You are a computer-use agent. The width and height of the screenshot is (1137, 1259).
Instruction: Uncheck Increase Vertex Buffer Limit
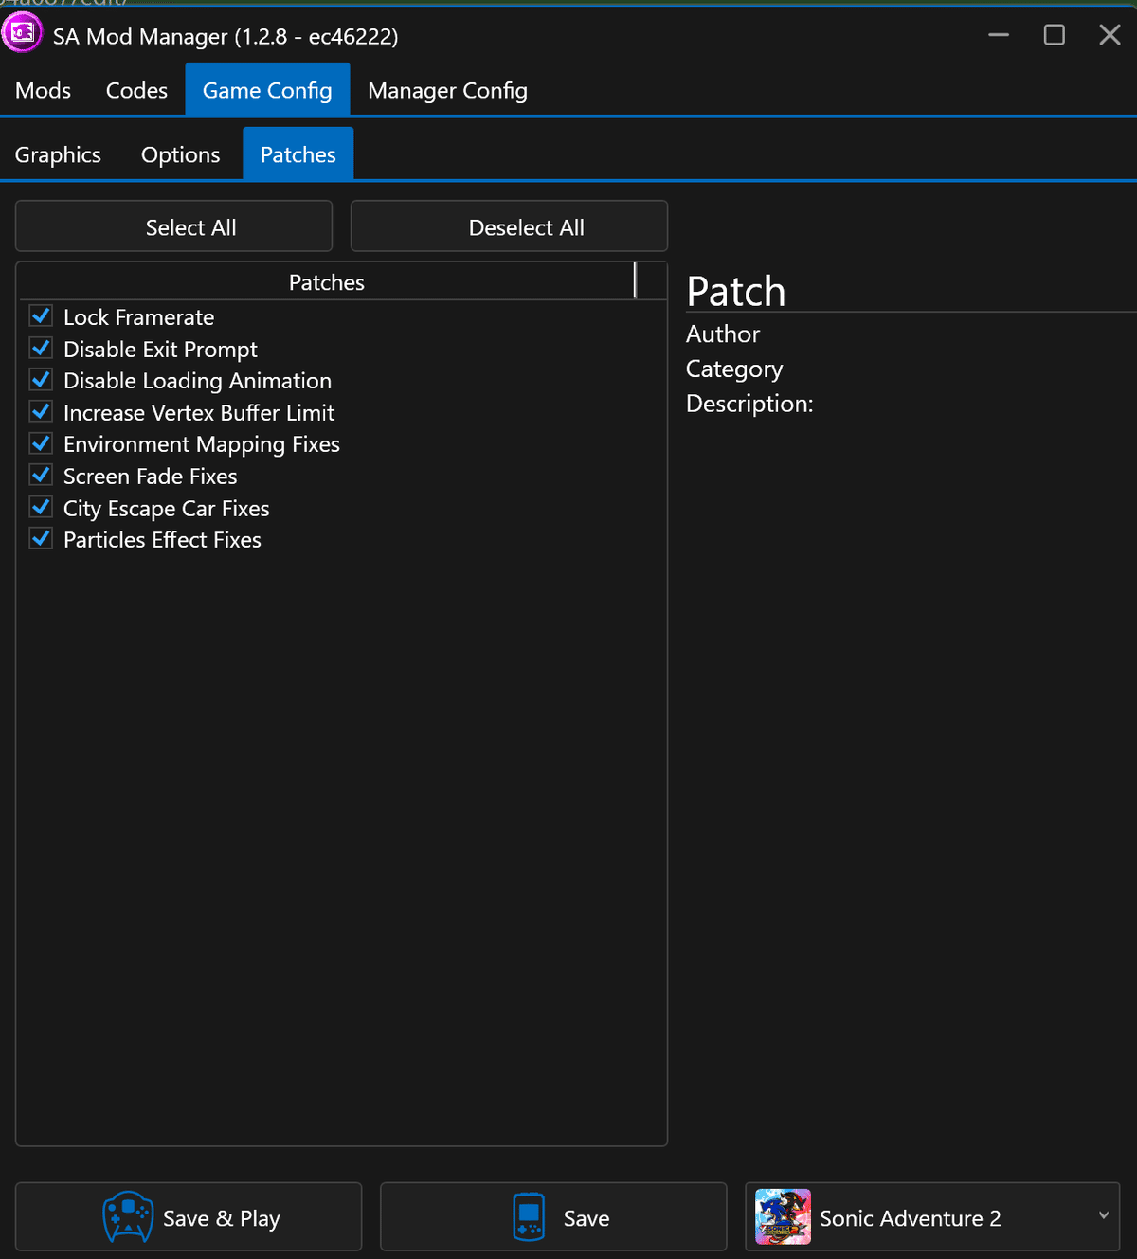pos(41,411)
